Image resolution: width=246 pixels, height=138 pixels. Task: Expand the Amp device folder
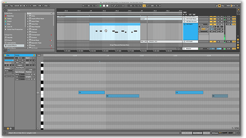pos(28,16)
